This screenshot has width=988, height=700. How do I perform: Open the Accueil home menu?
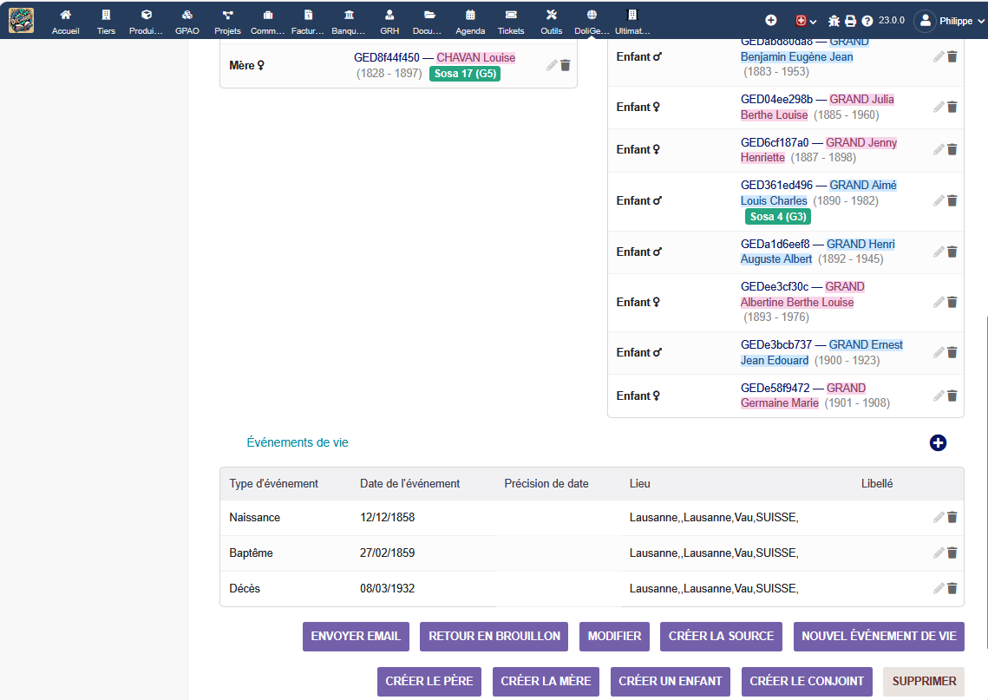pos(65,21)
